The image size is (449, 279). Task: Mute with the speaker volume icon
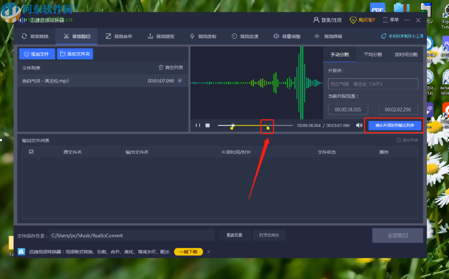[359, 125]
